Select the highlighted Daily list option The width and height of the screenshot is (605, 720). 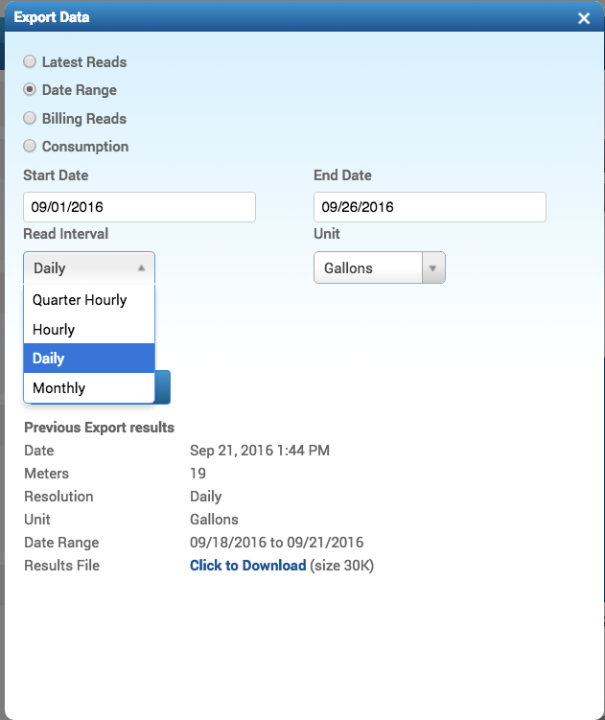[x=88, y=359]
